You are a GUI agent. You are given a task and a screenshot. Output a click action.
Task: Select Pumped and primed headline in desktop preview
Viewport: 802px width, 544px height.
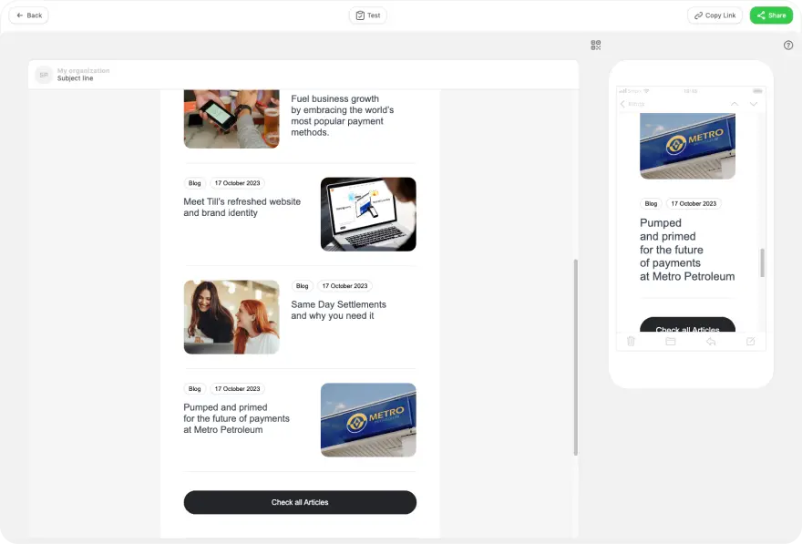pos(236,418)
